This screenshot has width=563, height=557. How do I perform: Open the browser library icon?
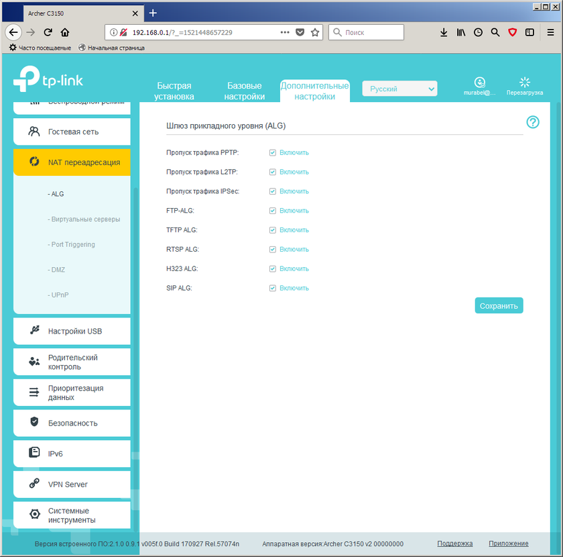[x=461, y=32]
